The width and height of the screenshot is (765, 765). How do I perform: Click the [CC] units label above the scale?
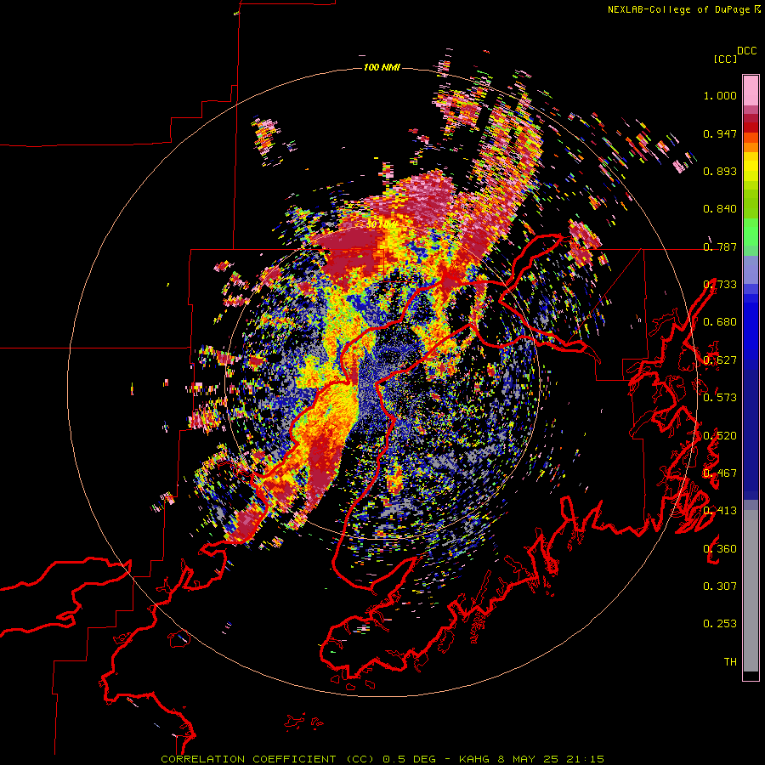coord(725,59)
